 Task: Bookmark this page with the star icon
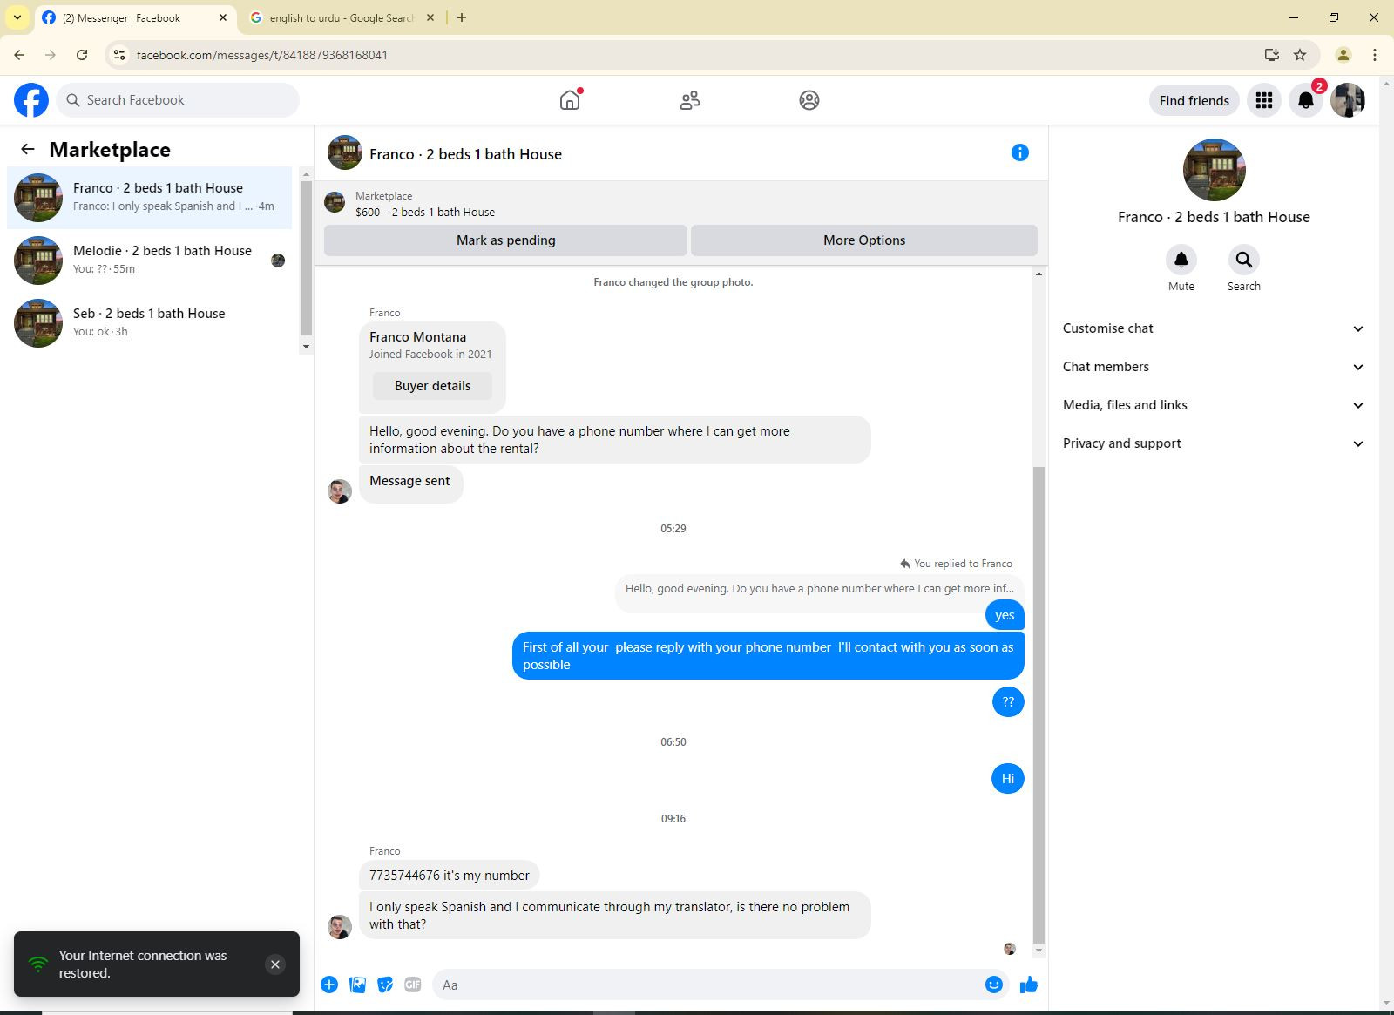tap(1300, 55)
